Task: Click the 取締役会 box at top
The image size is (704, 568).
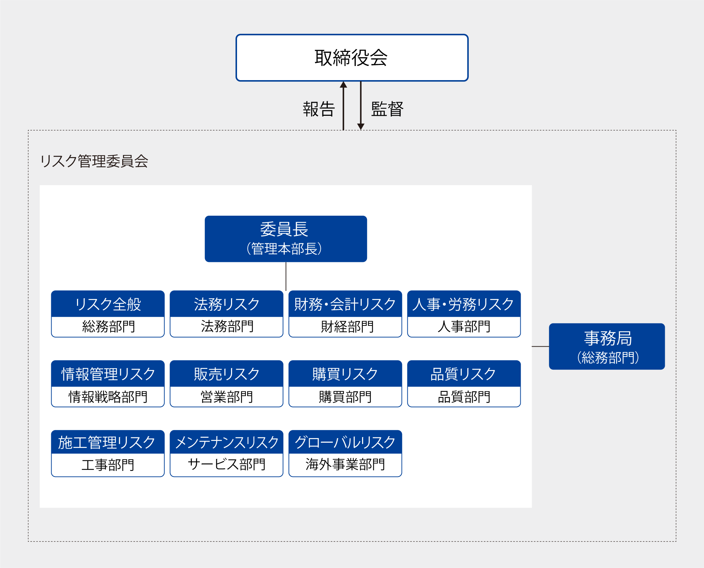Action: pos(352,58)
